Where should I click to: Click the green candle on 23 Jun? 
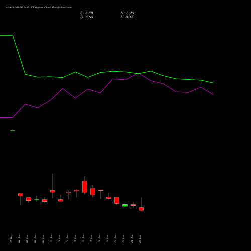(x=125, y=205)
